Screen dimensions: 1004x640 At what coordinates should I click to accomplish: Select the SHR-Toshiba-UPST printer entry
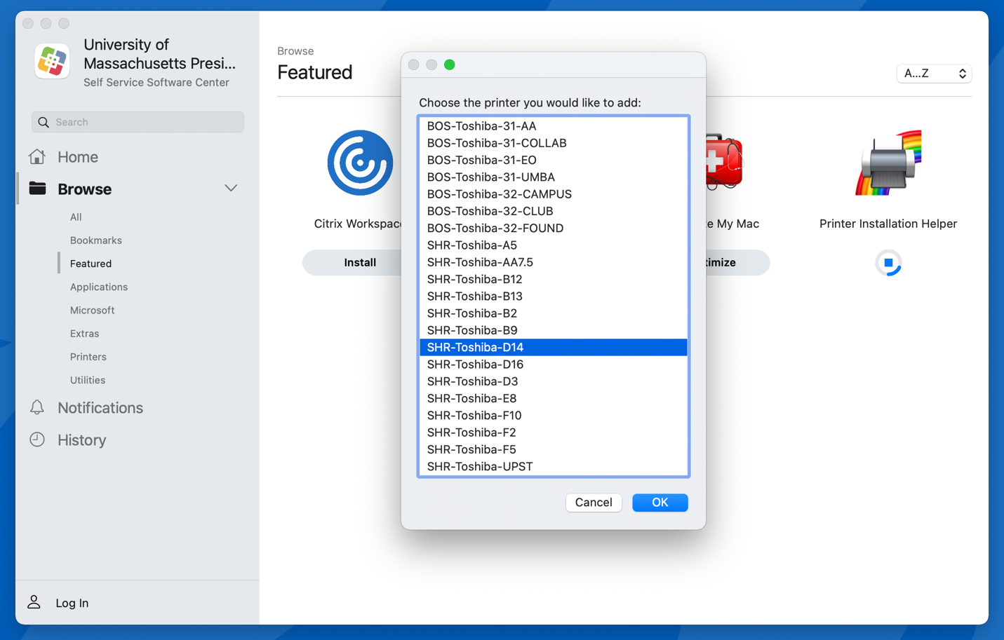480,466
